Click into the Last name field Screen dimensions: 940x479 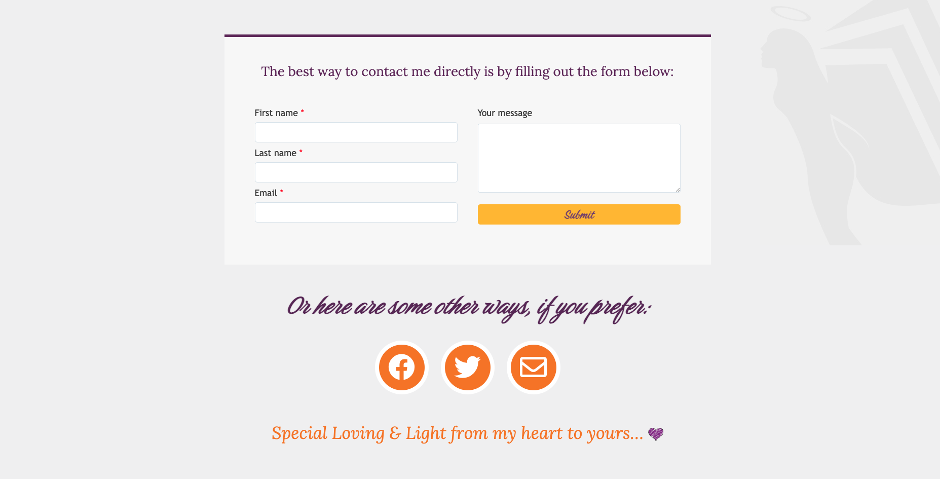(356, 172)
